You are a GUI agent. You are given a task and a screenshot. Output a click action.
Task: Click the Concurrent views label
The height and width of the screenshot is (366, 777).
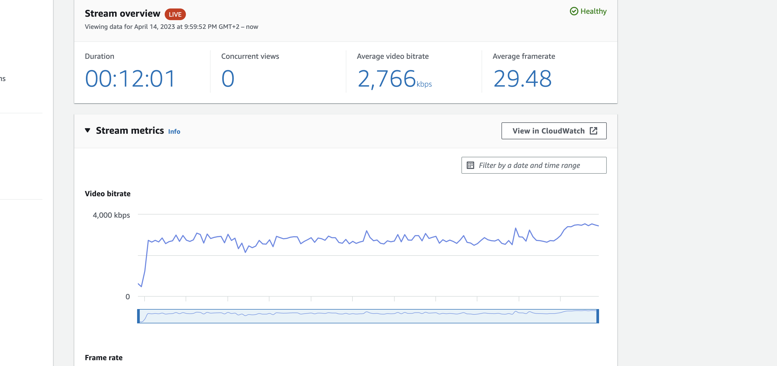coord(250,56)
